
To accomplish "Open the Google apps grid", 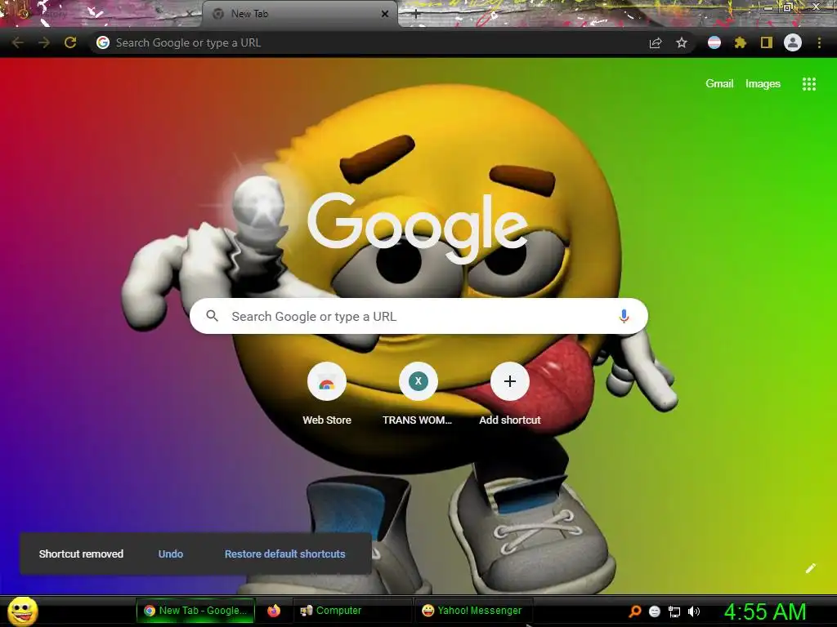I will 808,84.
